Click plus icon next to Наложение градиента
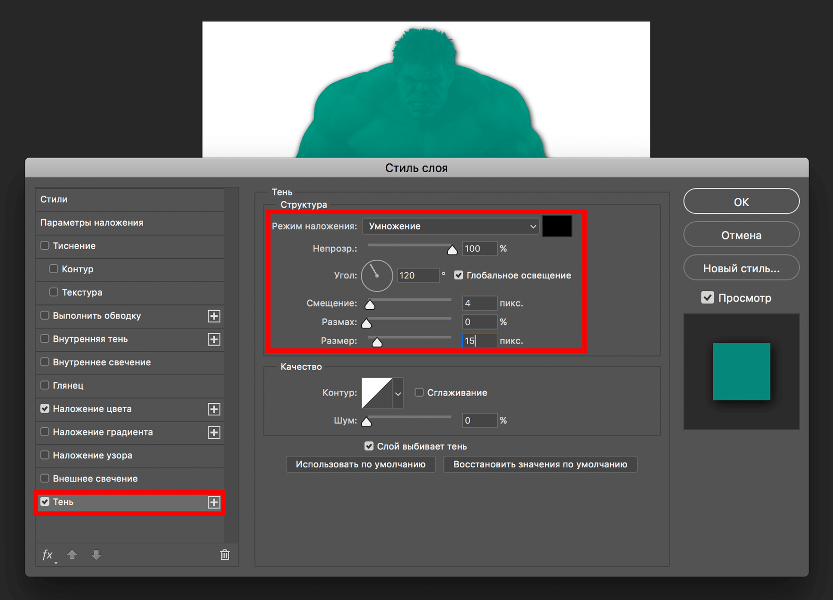 [214, 432]
